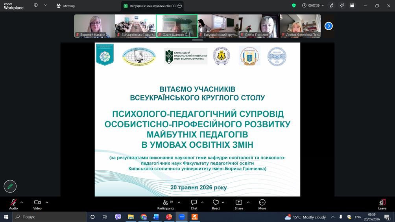This screenshot has width=395, height=222.
Task: Open Viber from the taskbar
Action: [x=118, y=217]
